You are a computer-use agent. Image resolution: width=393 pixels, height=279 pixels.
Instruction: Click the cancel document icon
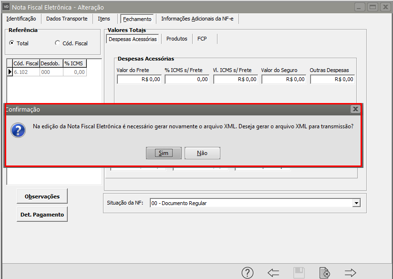[324, 273]
